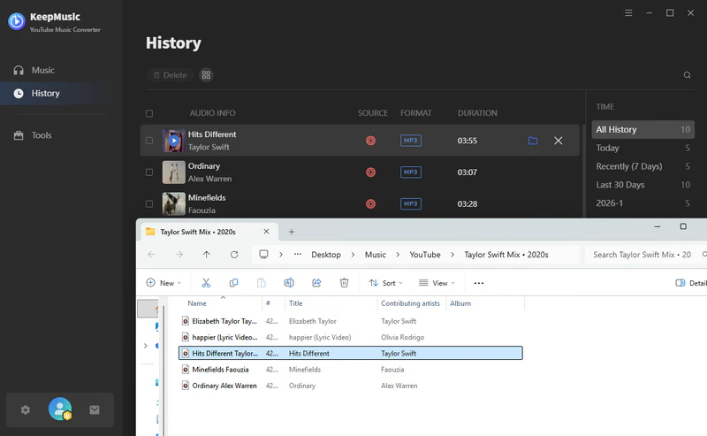The width and height of the screenshot is (707, 436).
Task: Open the Sort dropdown
Action: click(x=385, y=283)
